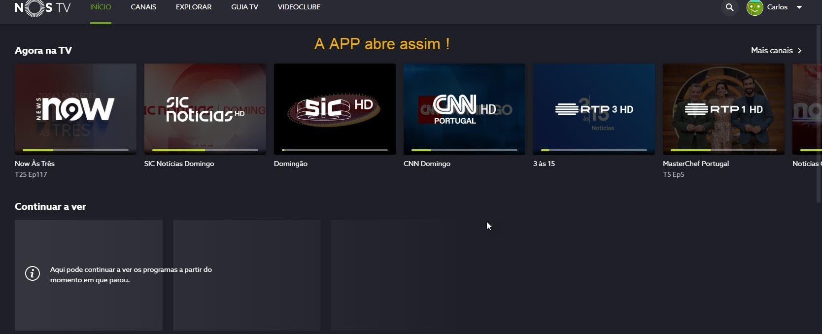Screen dimensions: 822x334
Task: Open the NOW news channel thumbnail
Action: 75,109
